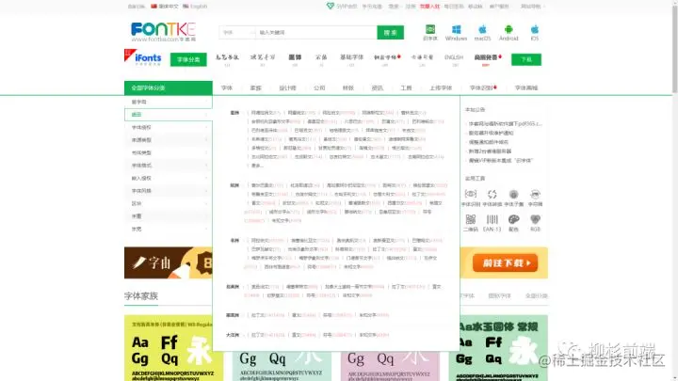The width and height of the screenshot is (678, 381).
Task: Open the Ziyou brown banner advertisement
Action: (169, 263)
